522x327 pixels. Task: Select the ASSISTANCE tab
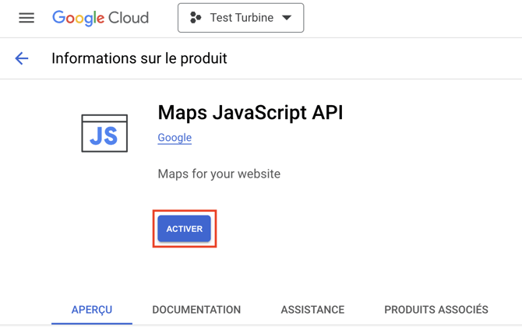(x=312, y=309)
